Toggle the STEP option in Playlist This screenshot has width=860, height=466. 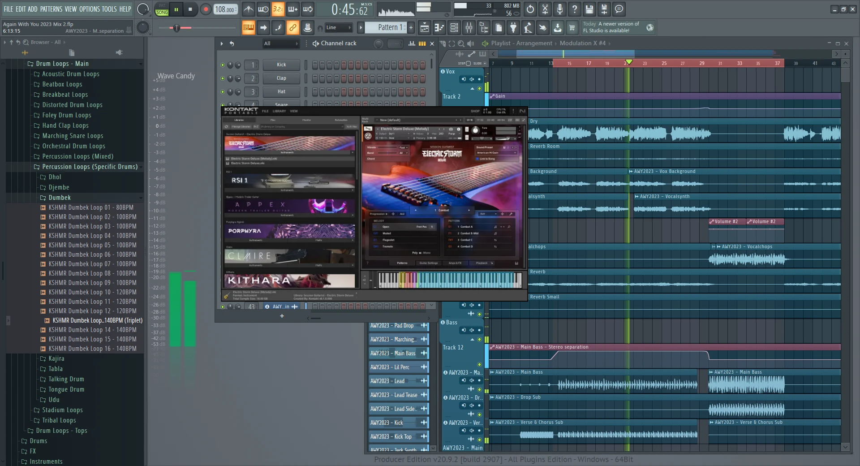(x=464, y=63)
